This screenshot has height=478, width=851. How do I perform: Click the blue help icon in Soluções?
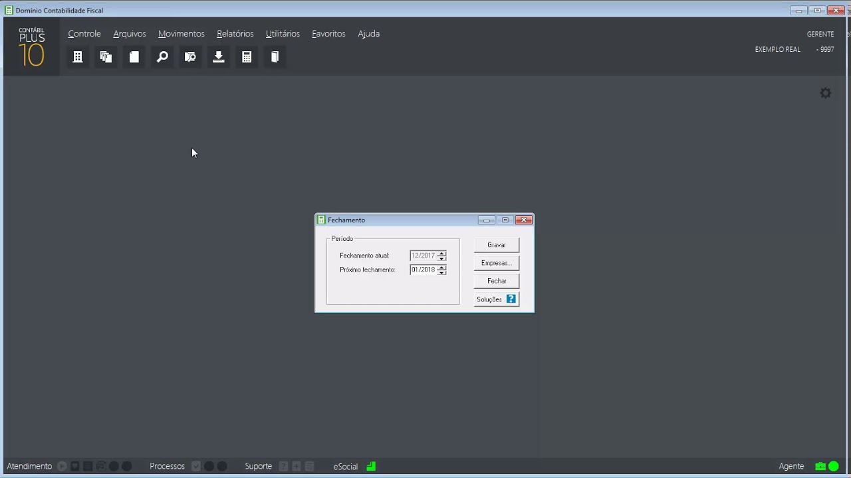click(511, 299)
